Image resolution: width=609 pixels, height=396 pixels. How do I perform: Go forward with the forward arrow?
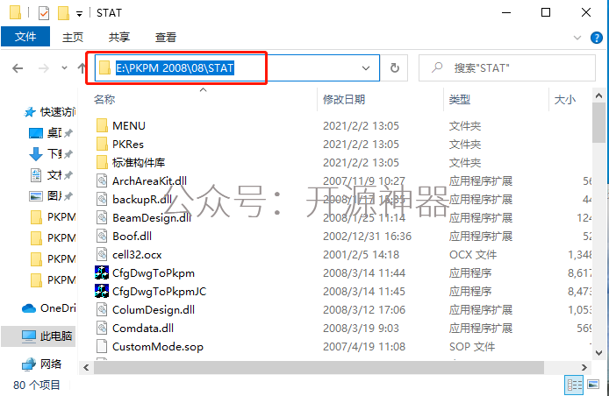click(44, 68)
